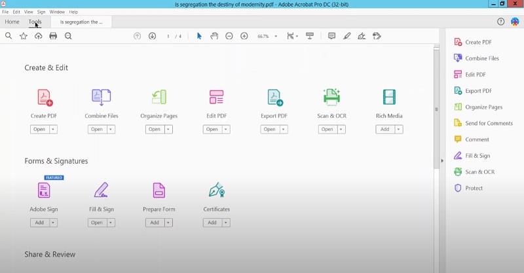
Task: Click Add button under Certificates
Action: (212, 223)
